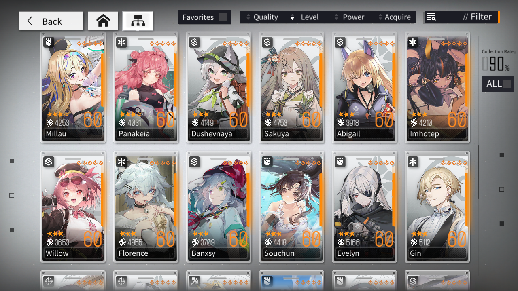The height and width of the screenshot is (291, 518).
Task: Go back with the Back button
Action: [x=51, y=21]
